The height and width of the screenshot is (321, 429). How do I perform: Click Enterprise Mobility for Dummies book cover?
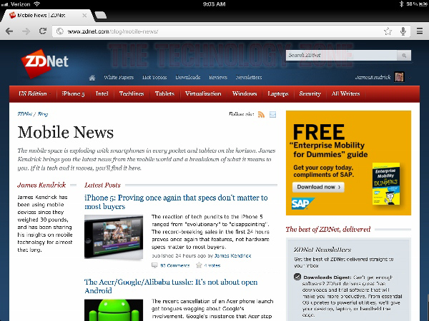386,184
